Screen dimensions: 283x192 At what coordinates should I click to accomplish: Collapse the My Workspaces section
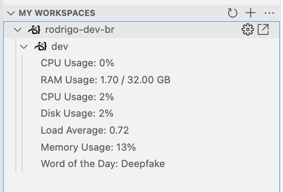[11, 13]
